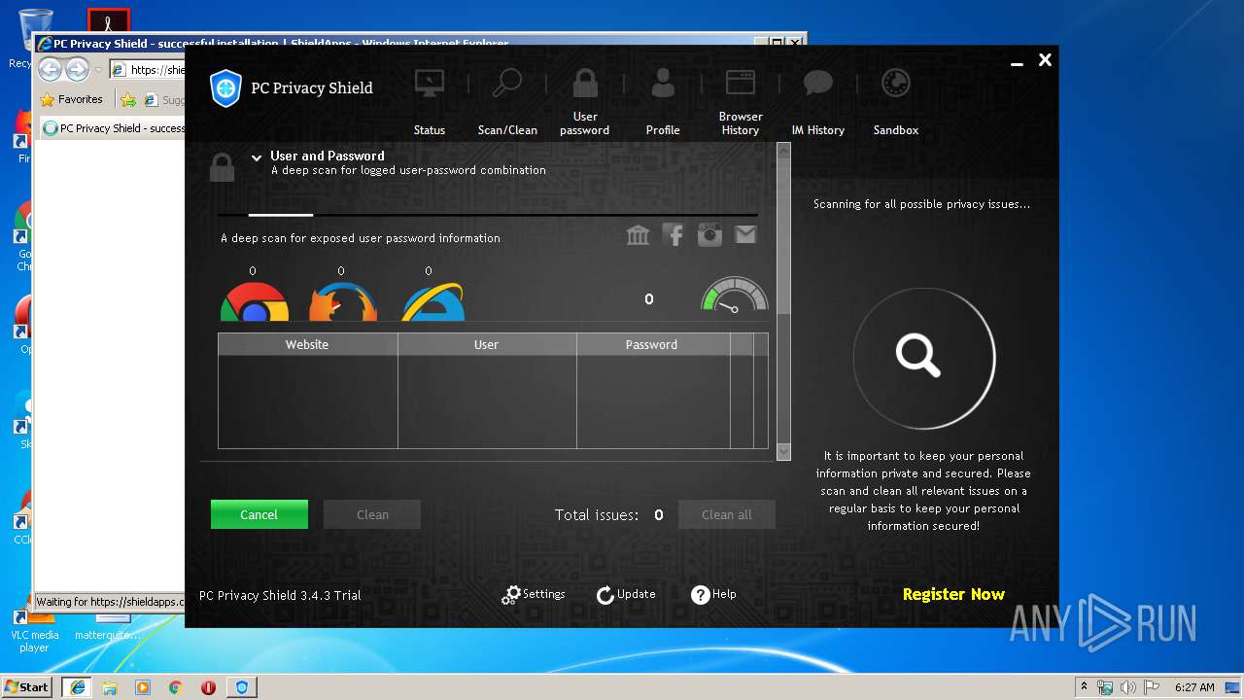Image resolution: width=1244 pixels, height=700 pixels.
Task: Open the Chrome taskbar icon
Action: 175,687
